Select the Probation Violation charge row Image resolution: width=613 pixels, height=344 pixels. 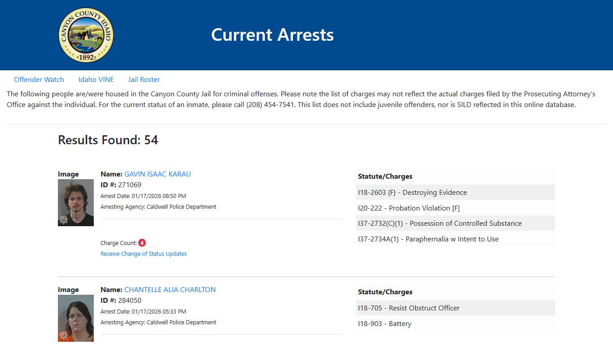click(x=409, y=208)
